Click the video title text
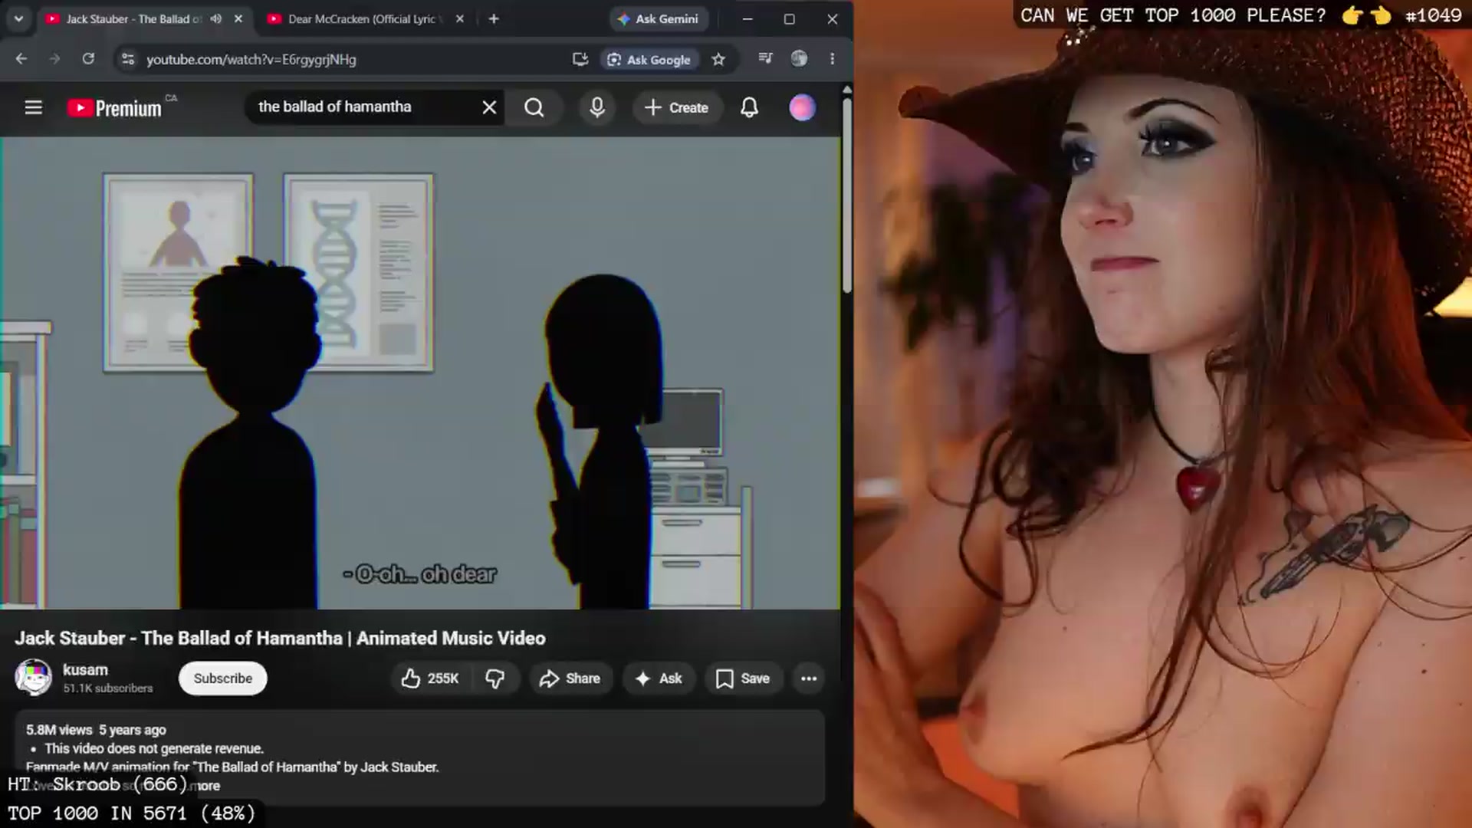 click(x=280, y=638)
